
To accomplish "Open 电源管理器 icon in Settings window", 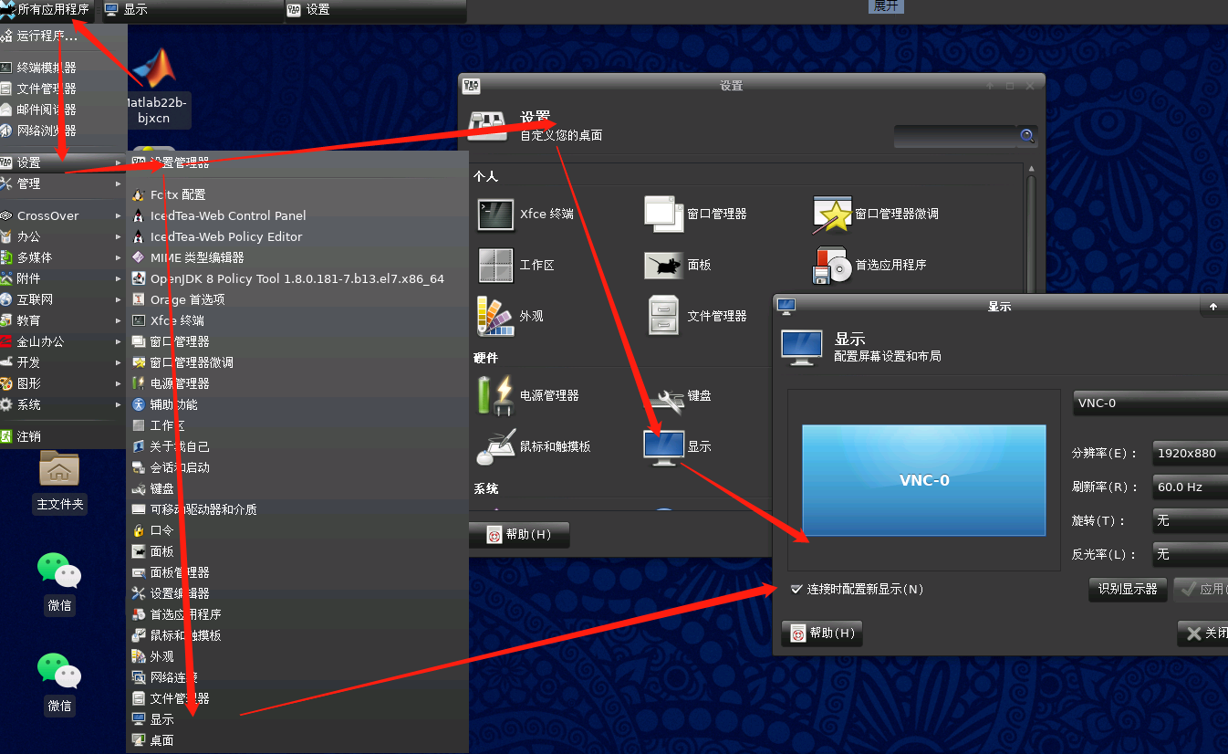I will point(495,395).
